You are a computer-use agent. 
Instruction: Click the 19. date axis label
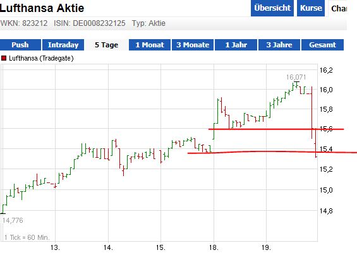click(267, 247)
